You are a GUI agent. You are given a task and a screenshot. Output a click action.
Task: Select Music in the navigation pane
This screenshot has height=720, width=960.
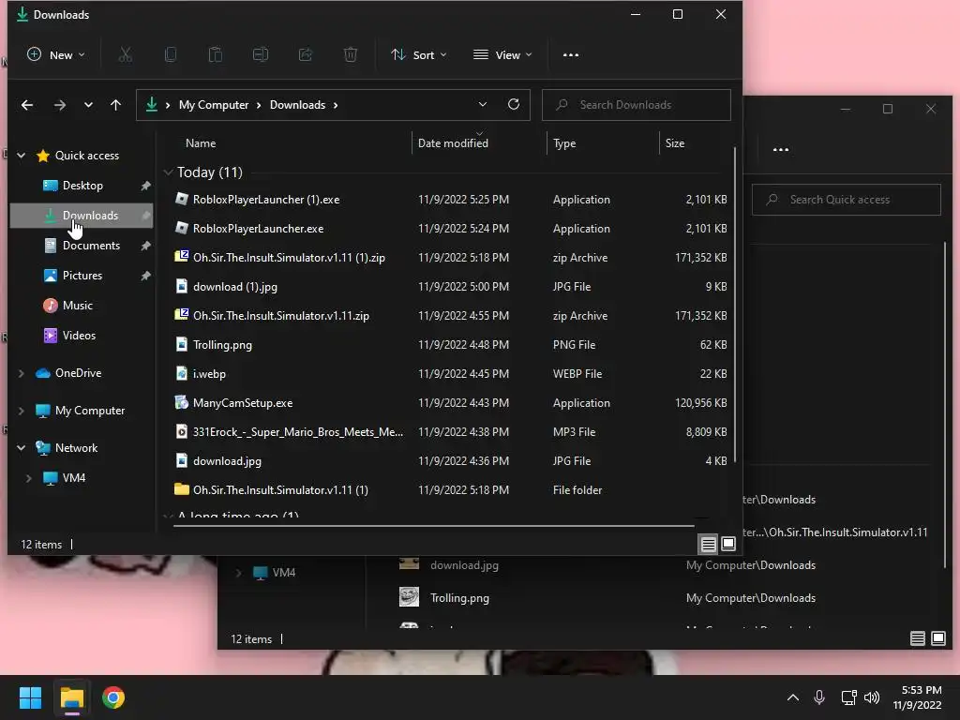77,306
